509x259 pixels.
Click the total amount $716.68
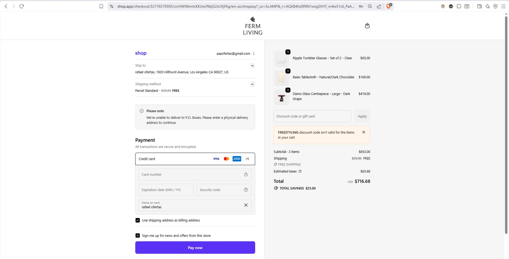362,181
